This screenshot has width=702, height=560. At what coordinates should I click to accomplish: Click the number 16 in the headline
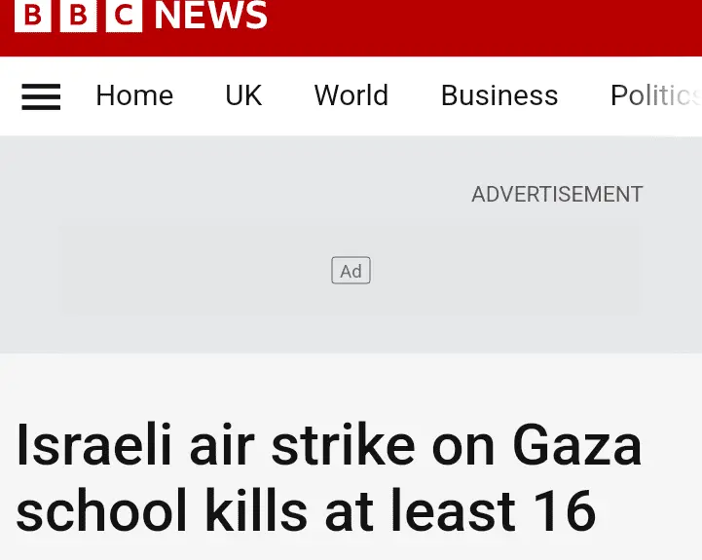[x=563, y=510]
